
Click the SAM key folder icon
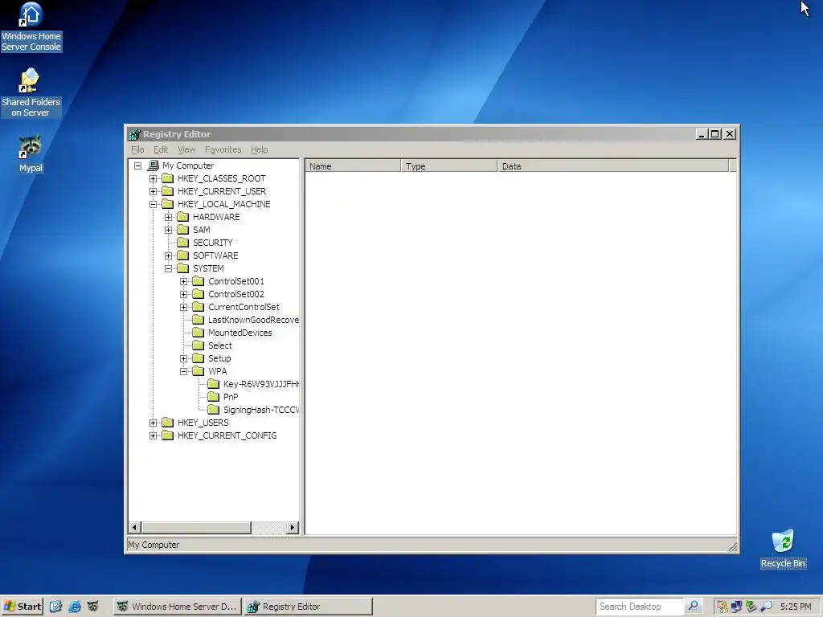click(x=182, y=230)
